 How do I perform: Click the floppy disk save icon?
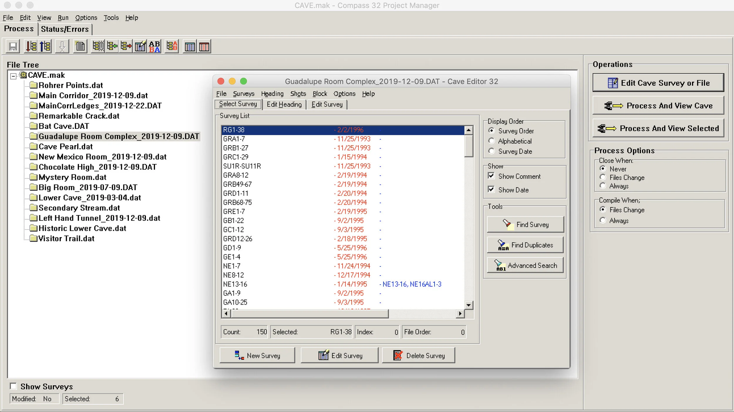click(x=13, y=46)
